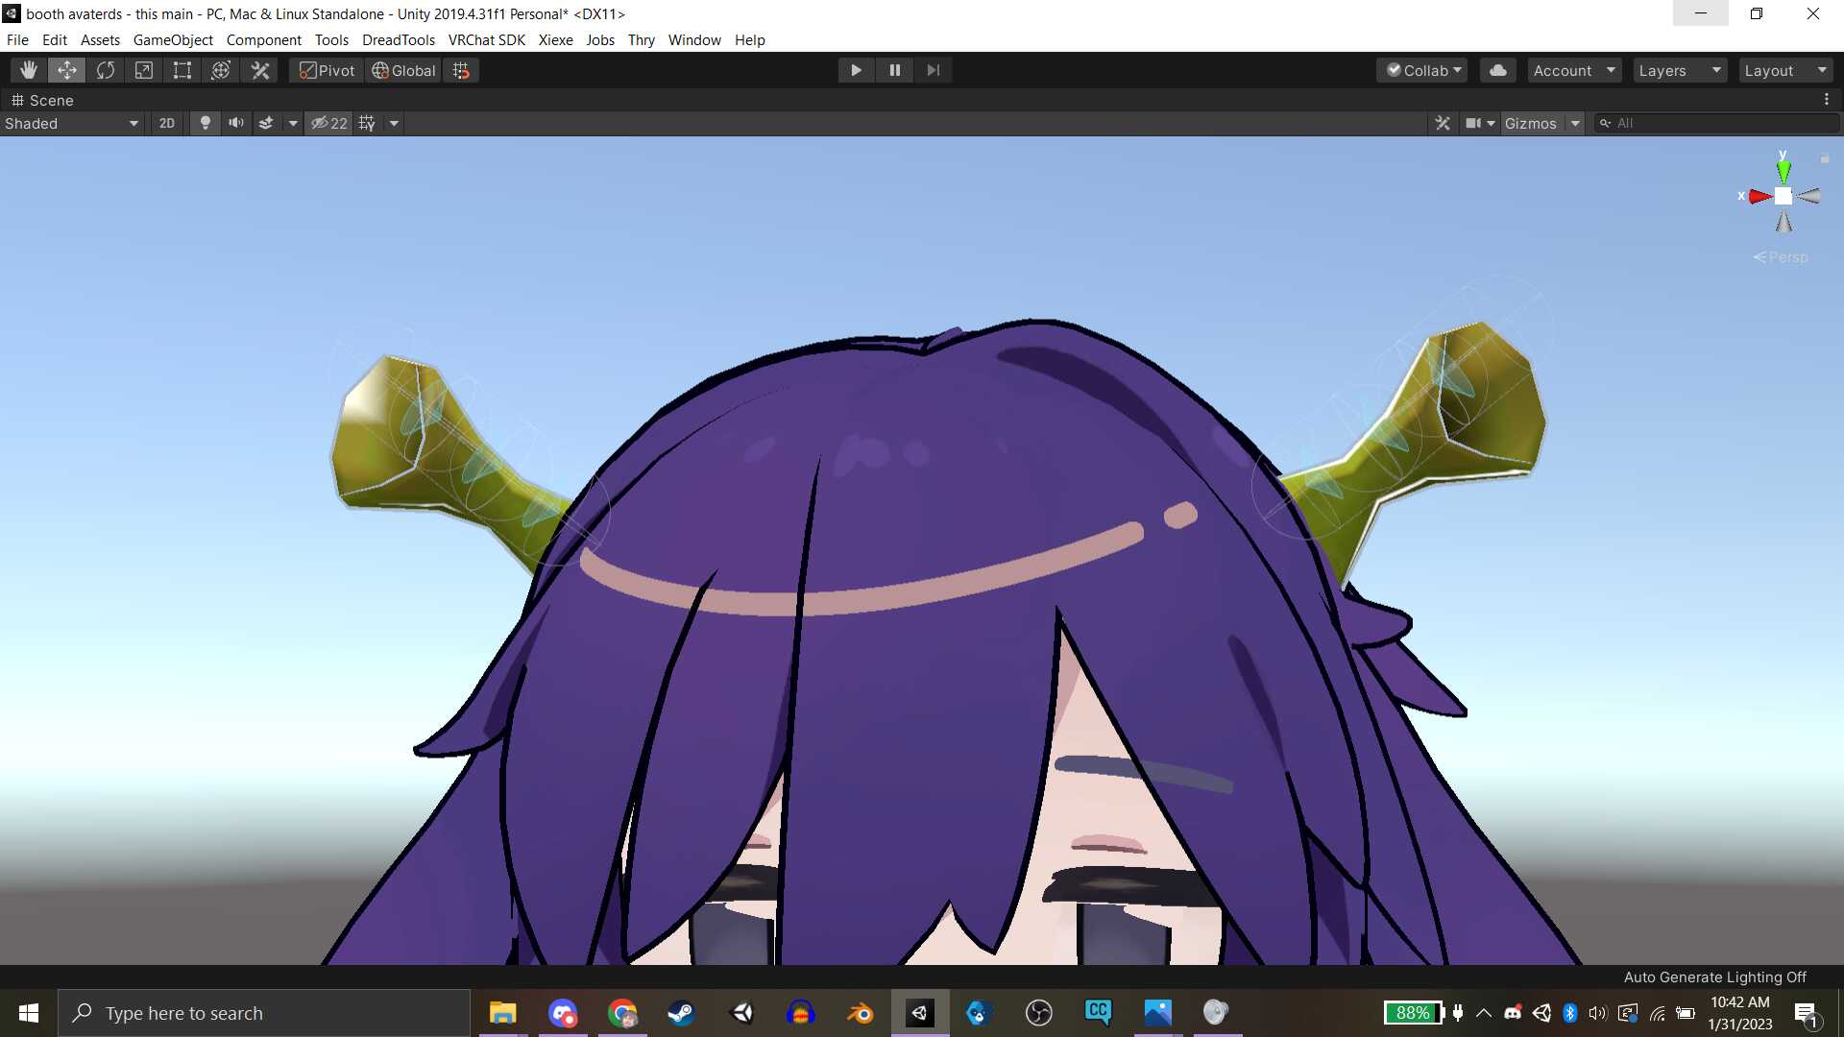
Task: Select the combined Transform tool
Action: 221,70
